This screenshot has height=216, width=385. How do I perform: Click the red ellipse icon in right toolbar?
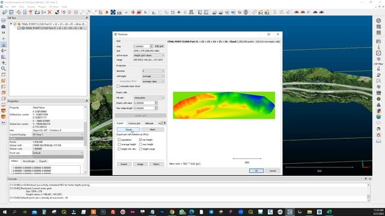tap(378, 122)
